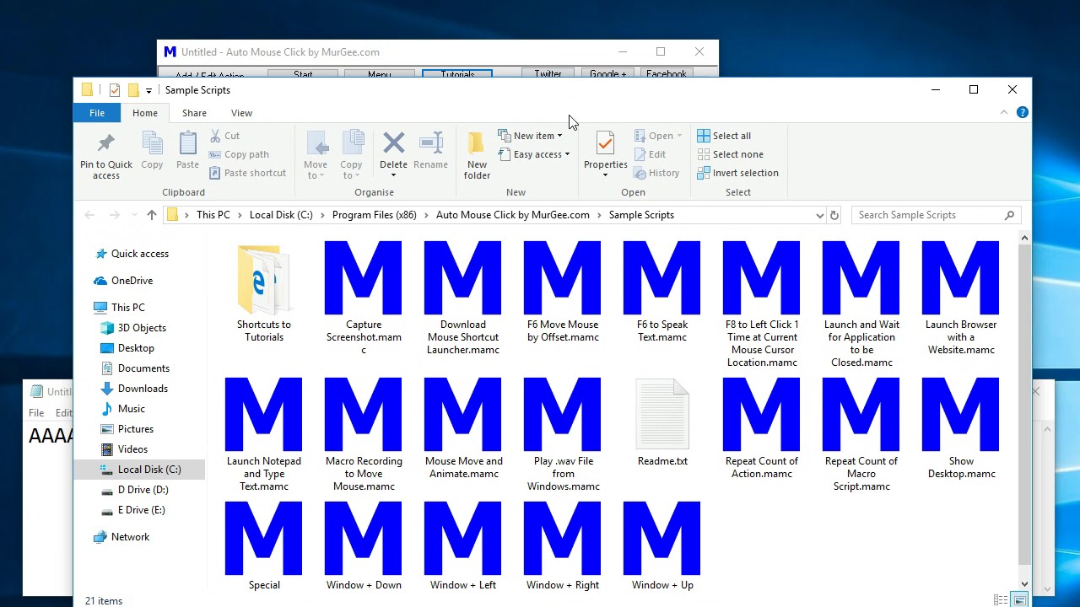The image size is (1080, 607).
Task: Click History in the Open group
Action: (656, 173)
